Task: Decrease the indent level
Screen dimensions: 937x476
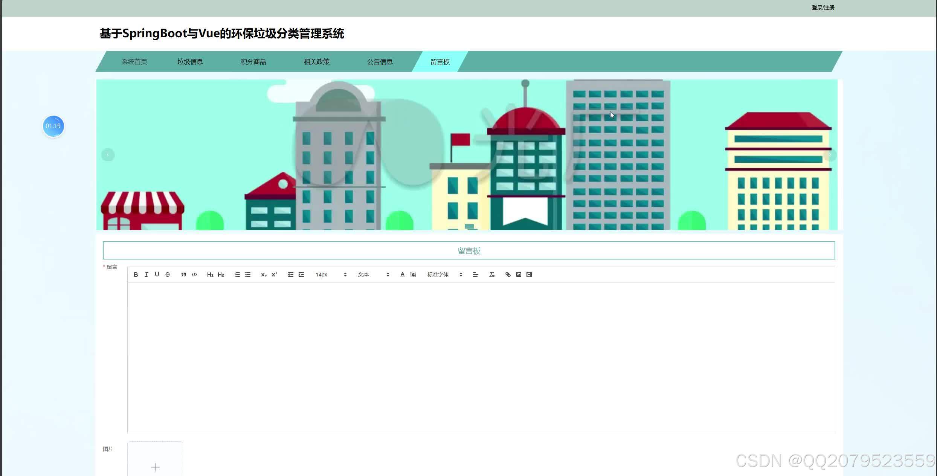Action: click(x=290, y=275)
